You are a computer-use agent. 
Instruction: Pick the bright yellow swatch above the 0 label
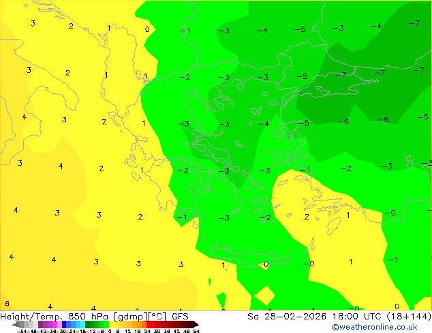click(x=111, y=324)
